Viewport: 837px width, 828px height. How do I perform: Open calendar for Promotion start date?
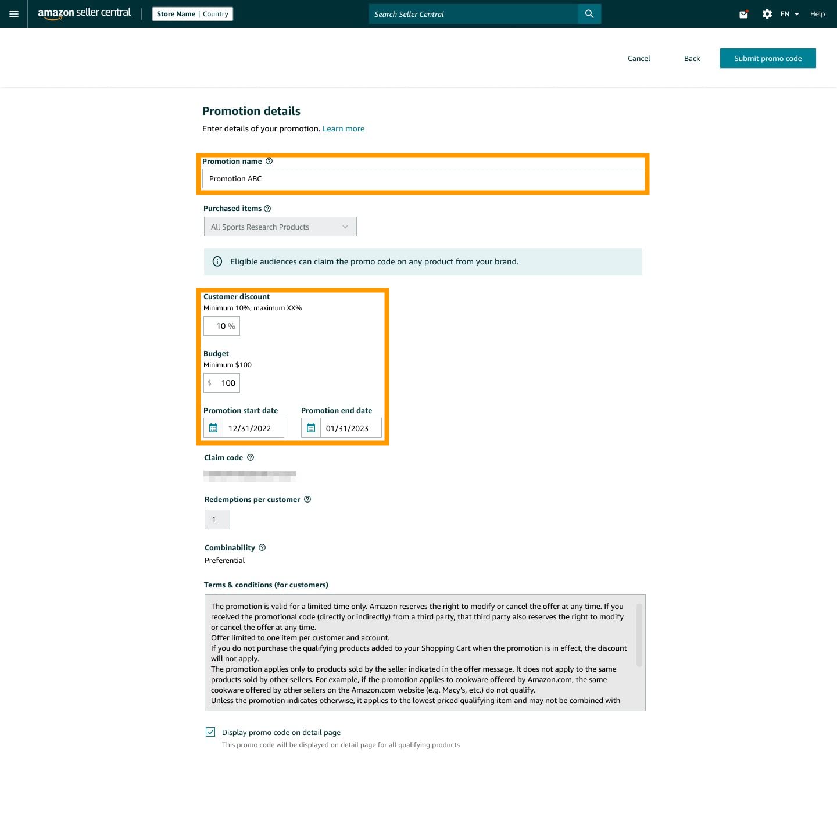[213, 428]
